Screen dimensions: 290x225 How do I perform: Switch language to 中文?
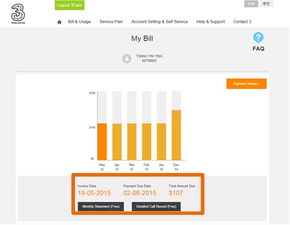point(266,4)
